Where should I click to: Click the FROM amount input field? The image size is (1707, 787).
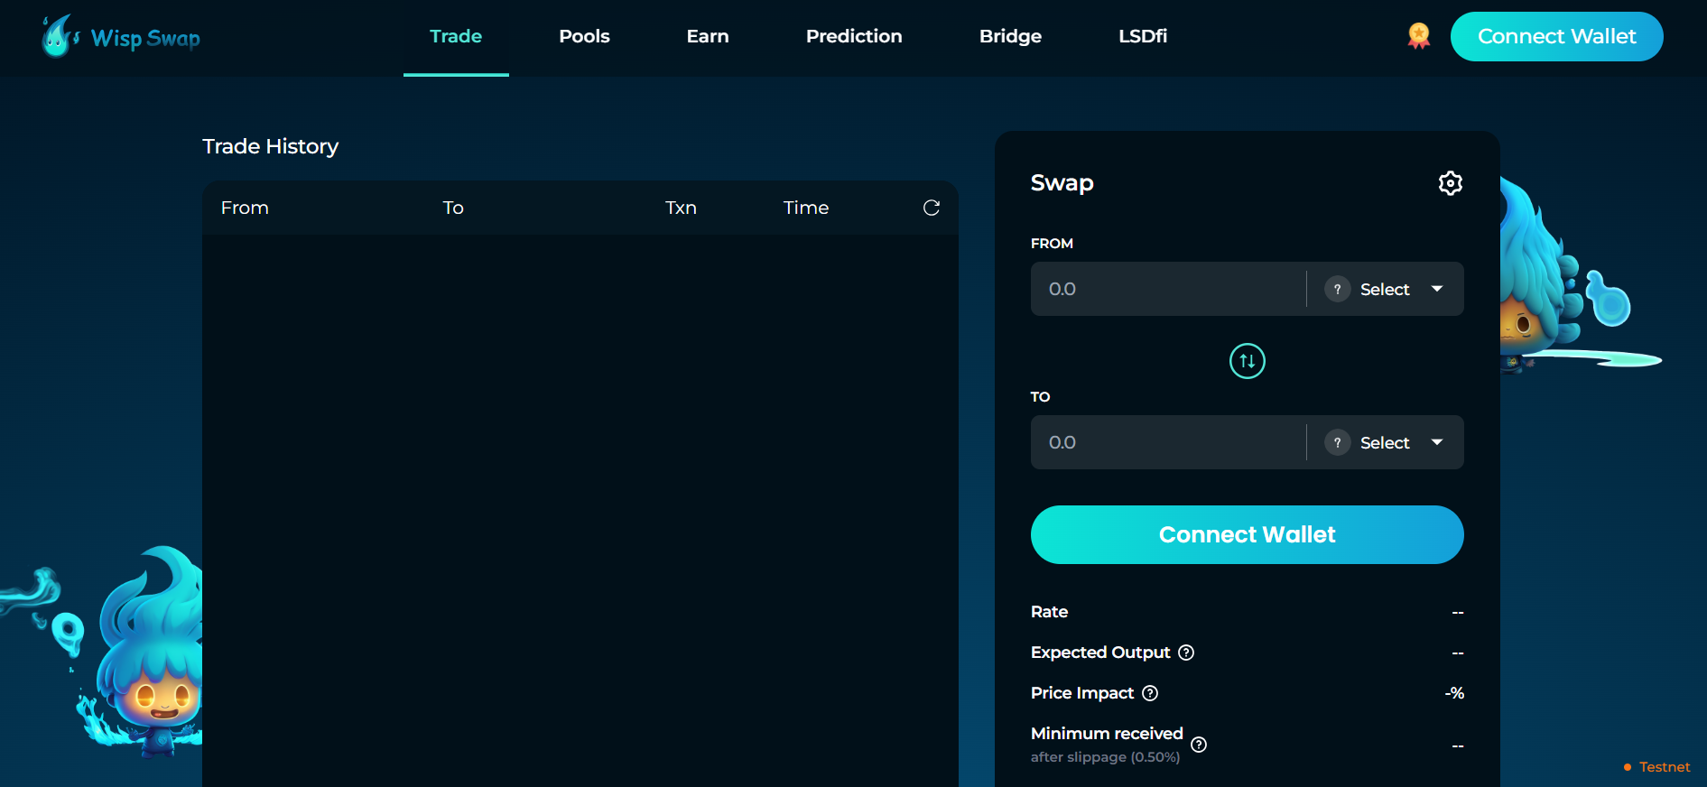pyautogui.click(x=1168, y=289)
